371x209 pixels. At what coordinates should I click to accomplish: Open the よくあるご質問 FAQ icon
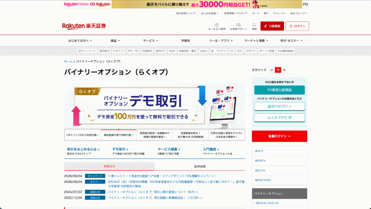click(217, 26)
